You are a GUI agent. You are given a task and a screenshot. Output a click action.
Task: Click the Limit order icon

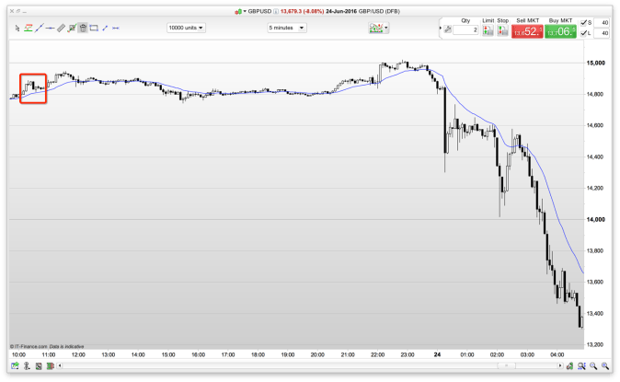point(488,32)
